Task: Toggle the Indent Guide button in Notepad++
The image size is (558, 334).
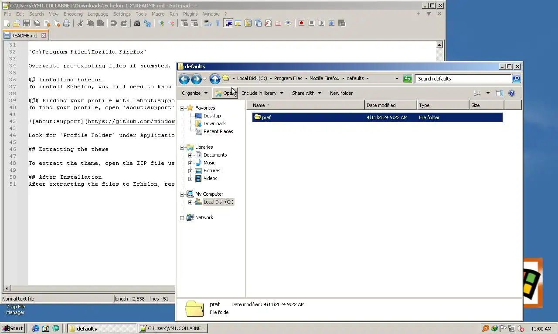Action: click(228, 23)
